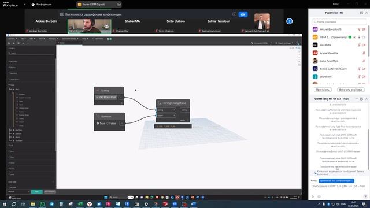Screen dimensions: 370x208
Task: Open Telegram from the Windows taskbar
Action: (51, 204)
